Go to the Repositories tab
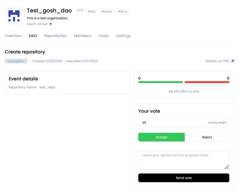The width and height of the screenshot is (242, 192). click(55, 36)
